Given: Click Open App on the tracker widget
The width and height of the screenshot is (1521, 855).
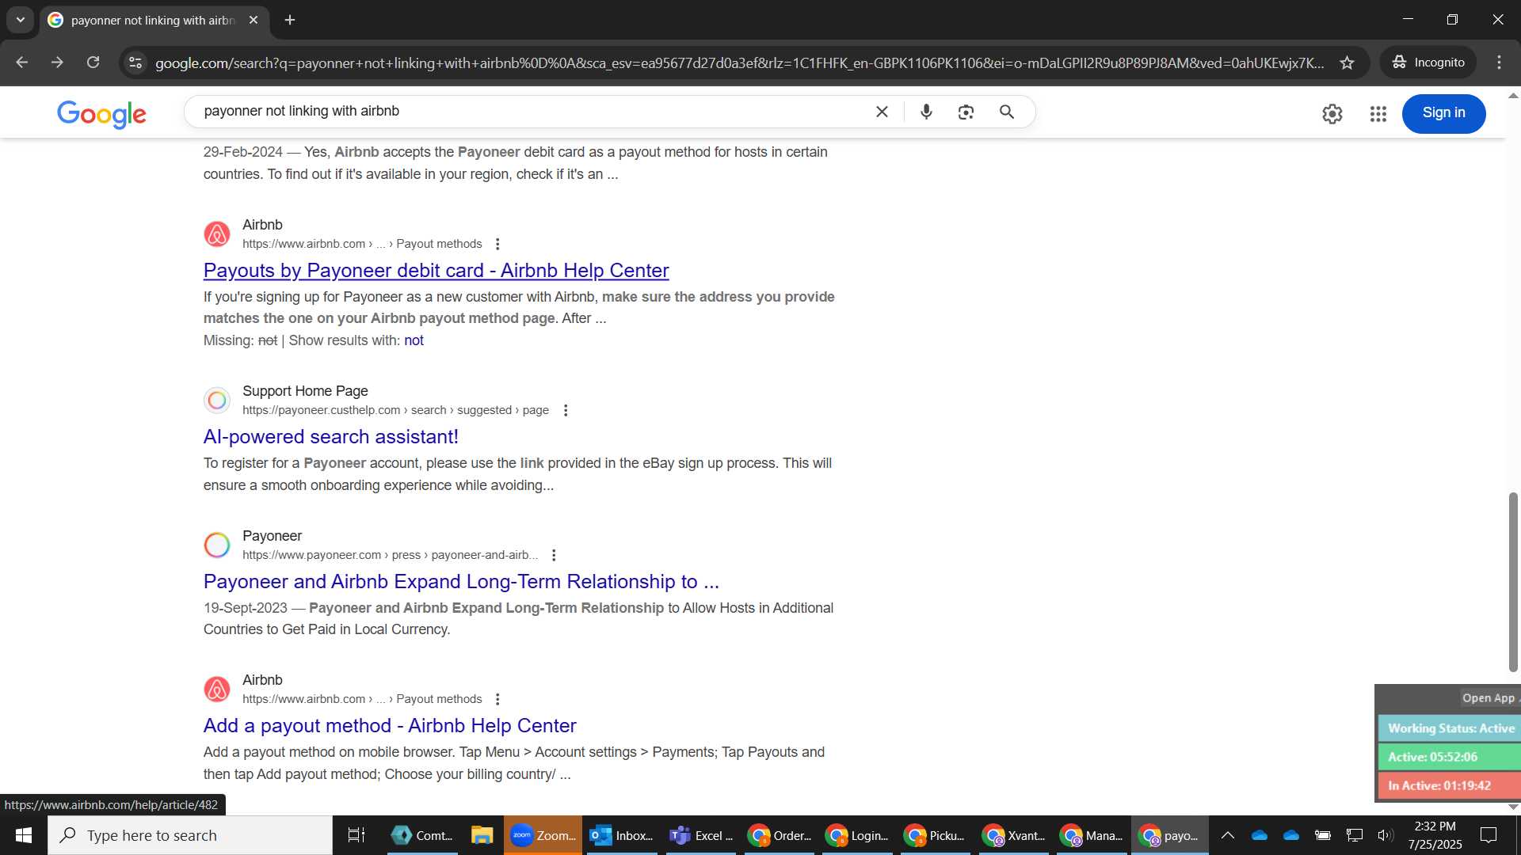Looking at the screenshot, I should (1489, 697).
